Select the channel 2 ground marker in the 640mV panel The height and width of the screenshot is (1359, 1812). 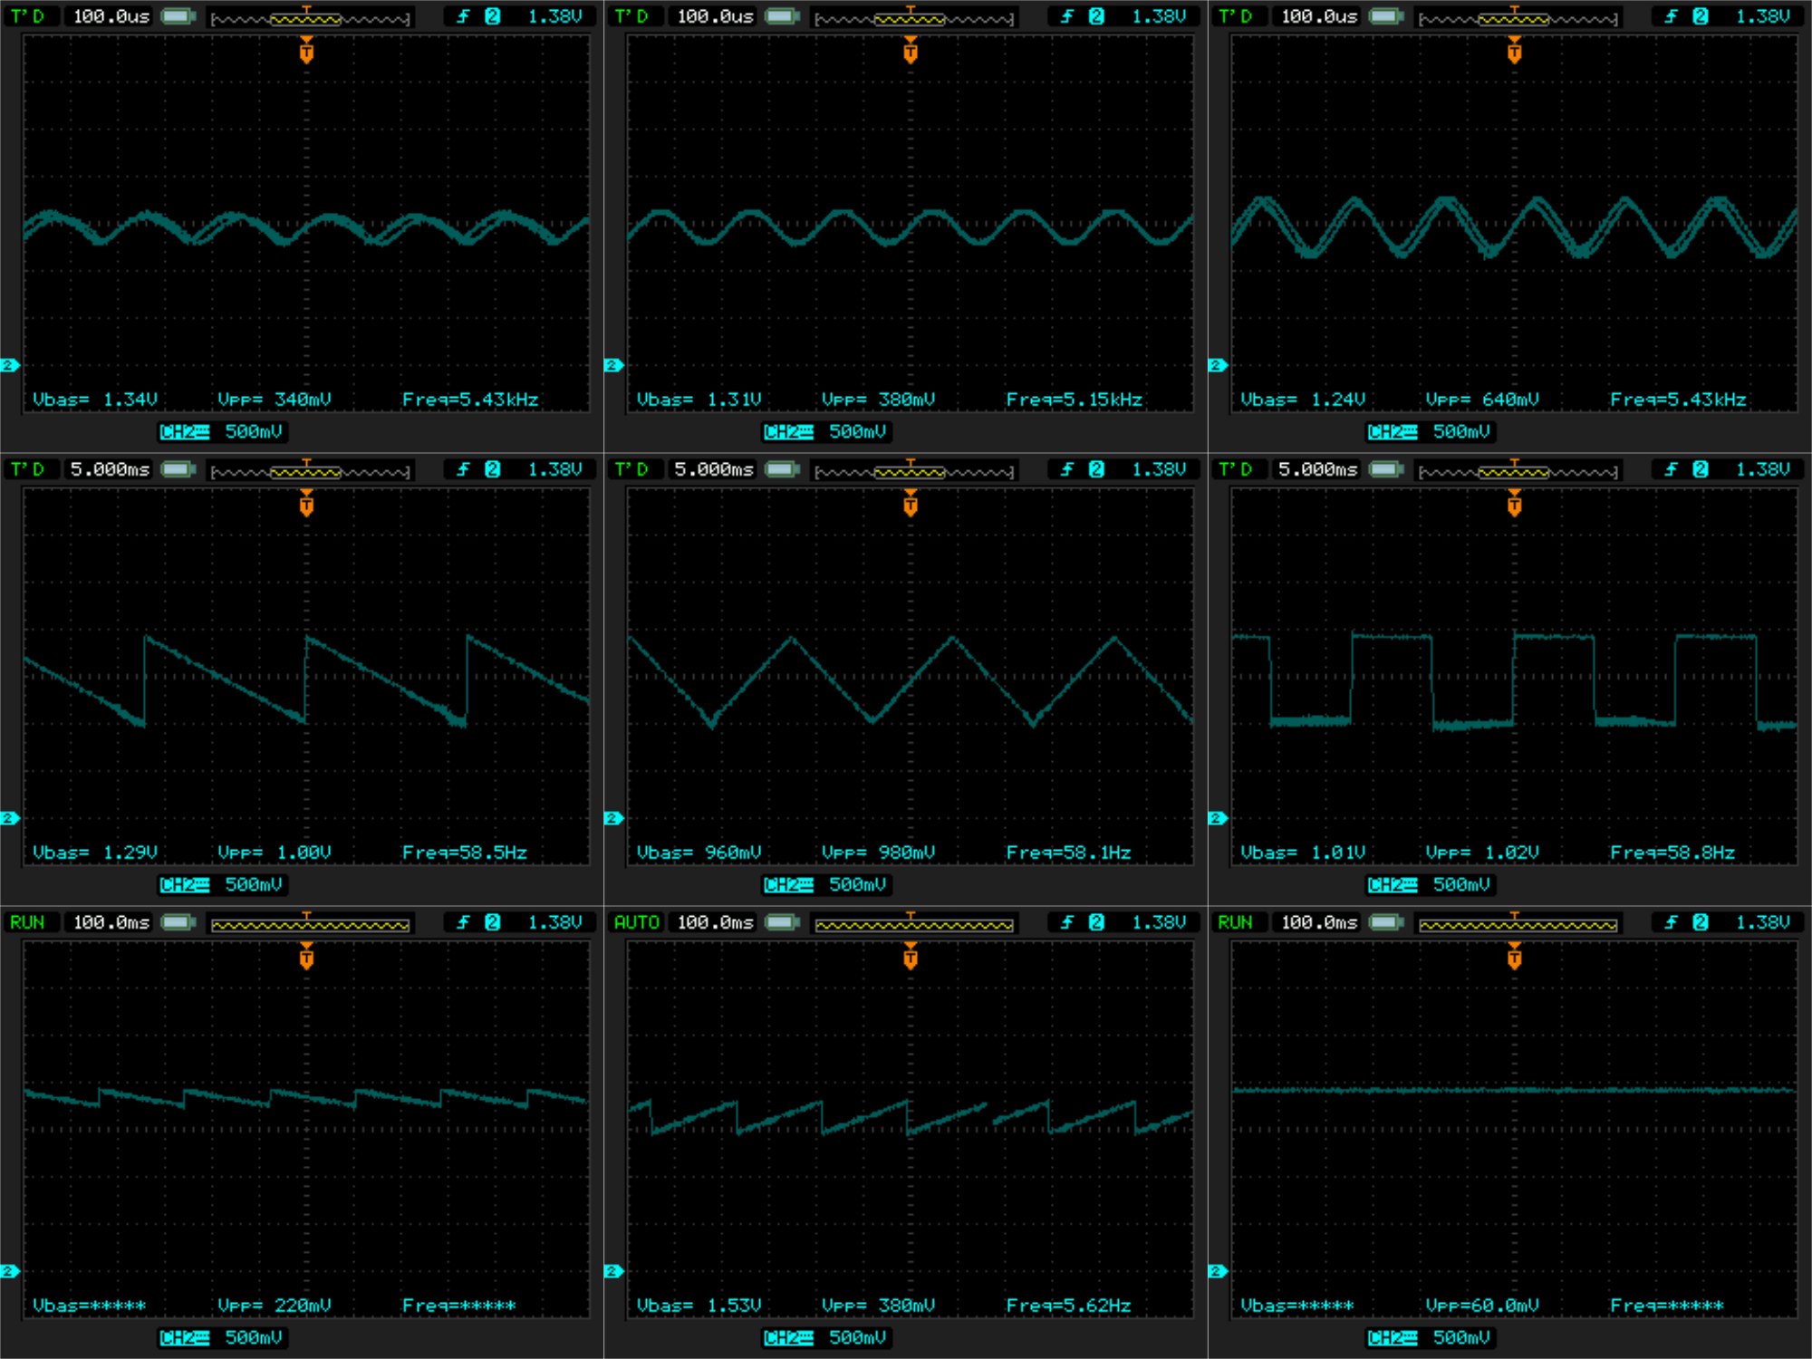click(1218, 365)
